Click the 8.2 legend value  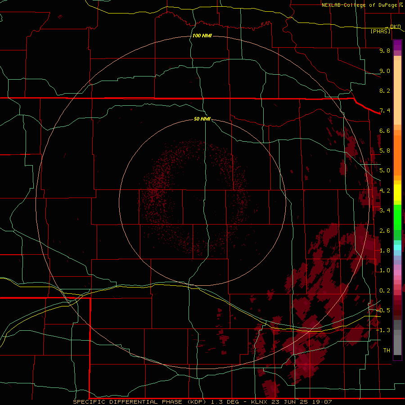[x=385, y=90]
